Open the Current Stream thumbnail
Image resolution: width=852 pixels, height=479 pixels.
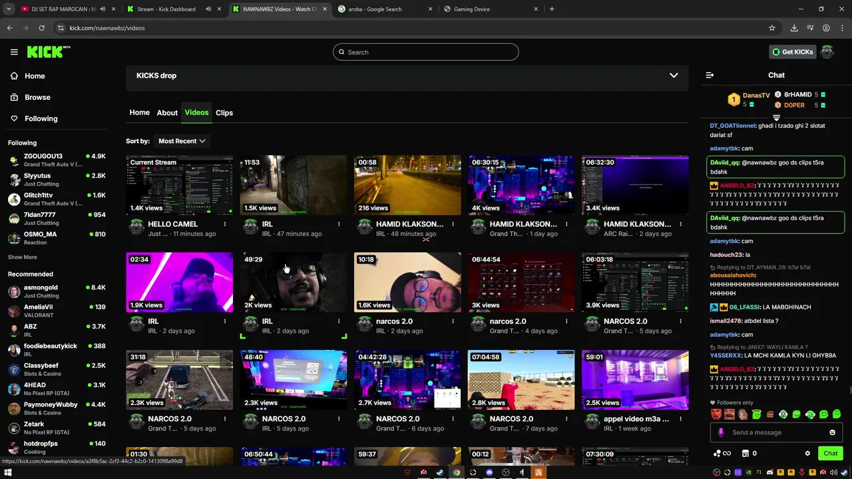coord(180,186)
